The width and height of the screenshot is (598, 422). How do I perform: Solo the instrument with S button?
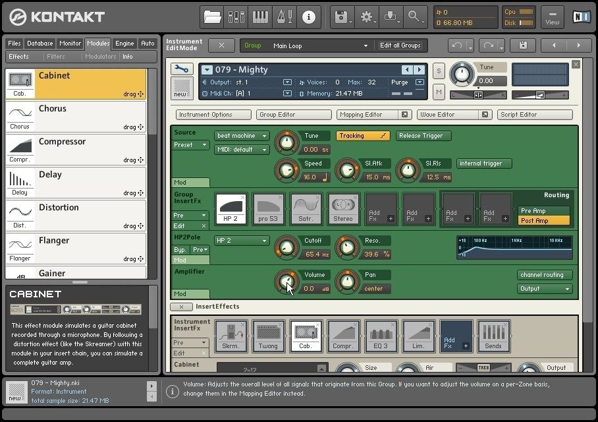coord(439,71)
